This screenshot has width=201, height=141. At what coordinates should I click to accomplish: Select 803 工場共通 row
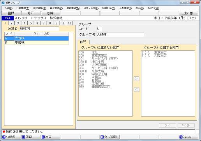coord(106,83)
